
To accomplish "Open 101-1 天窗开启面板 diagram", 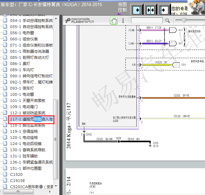I will [28, 101].
